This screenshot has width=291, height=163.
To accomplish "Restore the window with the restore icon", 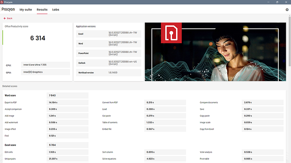I will pyautogui.click(x=277, y=2).
